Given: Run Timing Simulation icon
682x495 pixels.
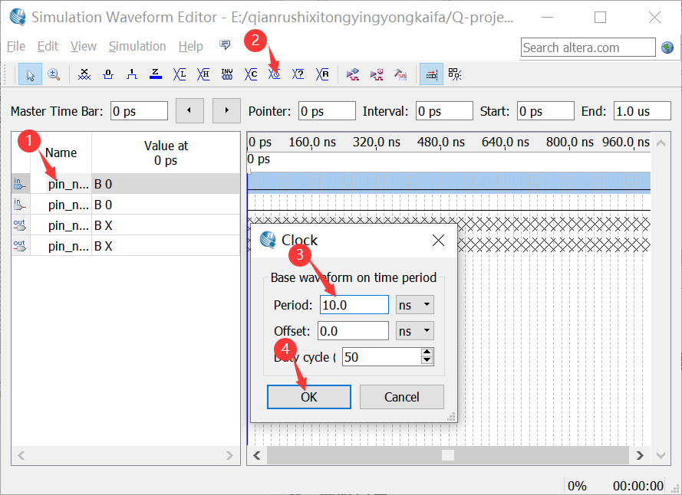Looking at the screenshot, I should click(377, 75).
